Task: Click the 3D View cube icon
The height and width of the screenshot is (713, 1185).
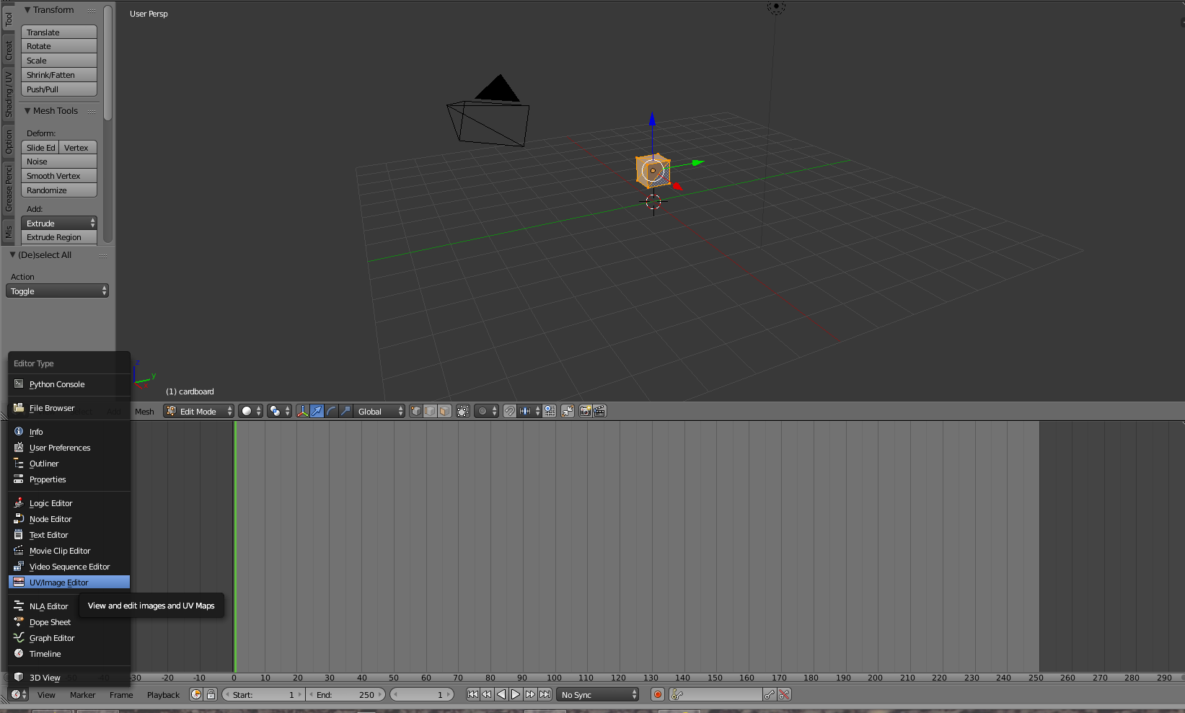Action: (x=19, y=678)
